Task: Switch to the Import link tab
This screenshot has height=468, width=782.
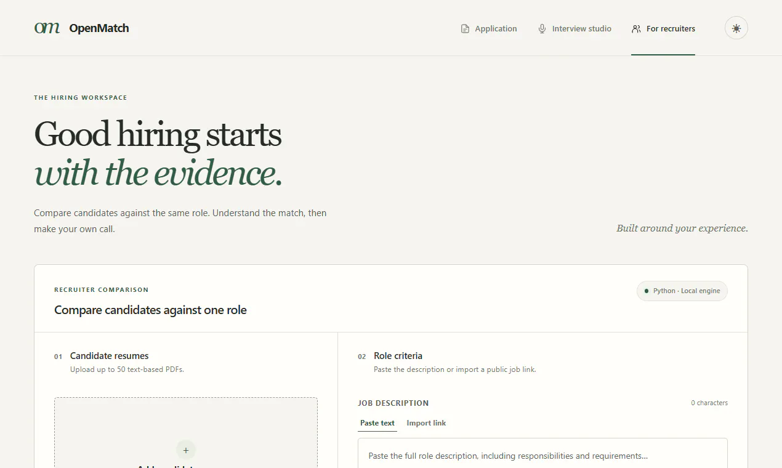Action: (426, 423)
